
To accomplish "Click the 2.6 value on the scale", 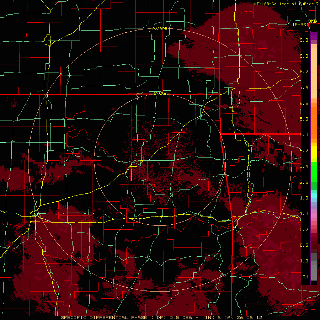I will pos(304,182).
